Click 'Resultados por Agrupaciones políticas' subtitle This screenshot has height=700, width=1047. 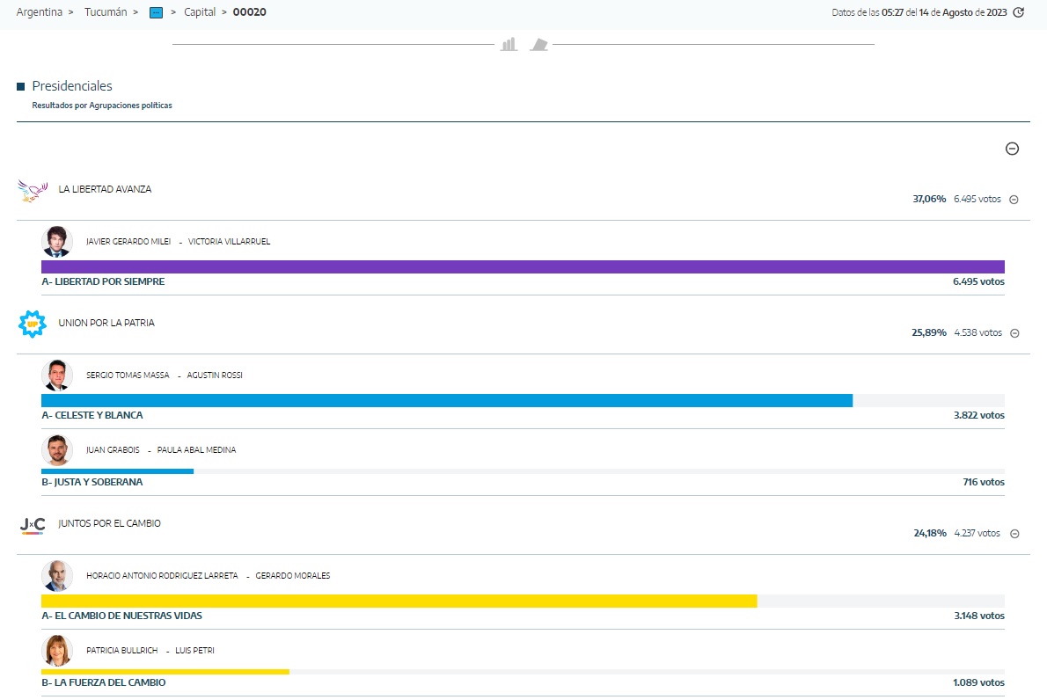102,106
